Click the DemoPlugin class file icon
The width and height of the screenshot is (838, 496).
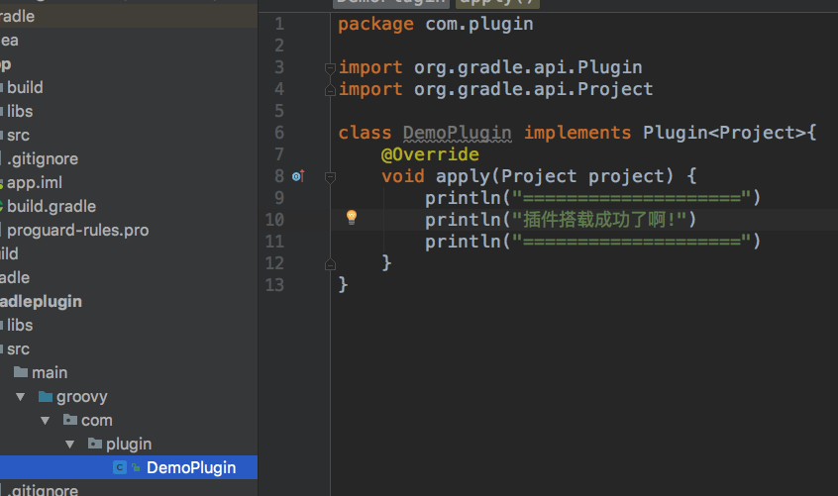click(120, 467)
